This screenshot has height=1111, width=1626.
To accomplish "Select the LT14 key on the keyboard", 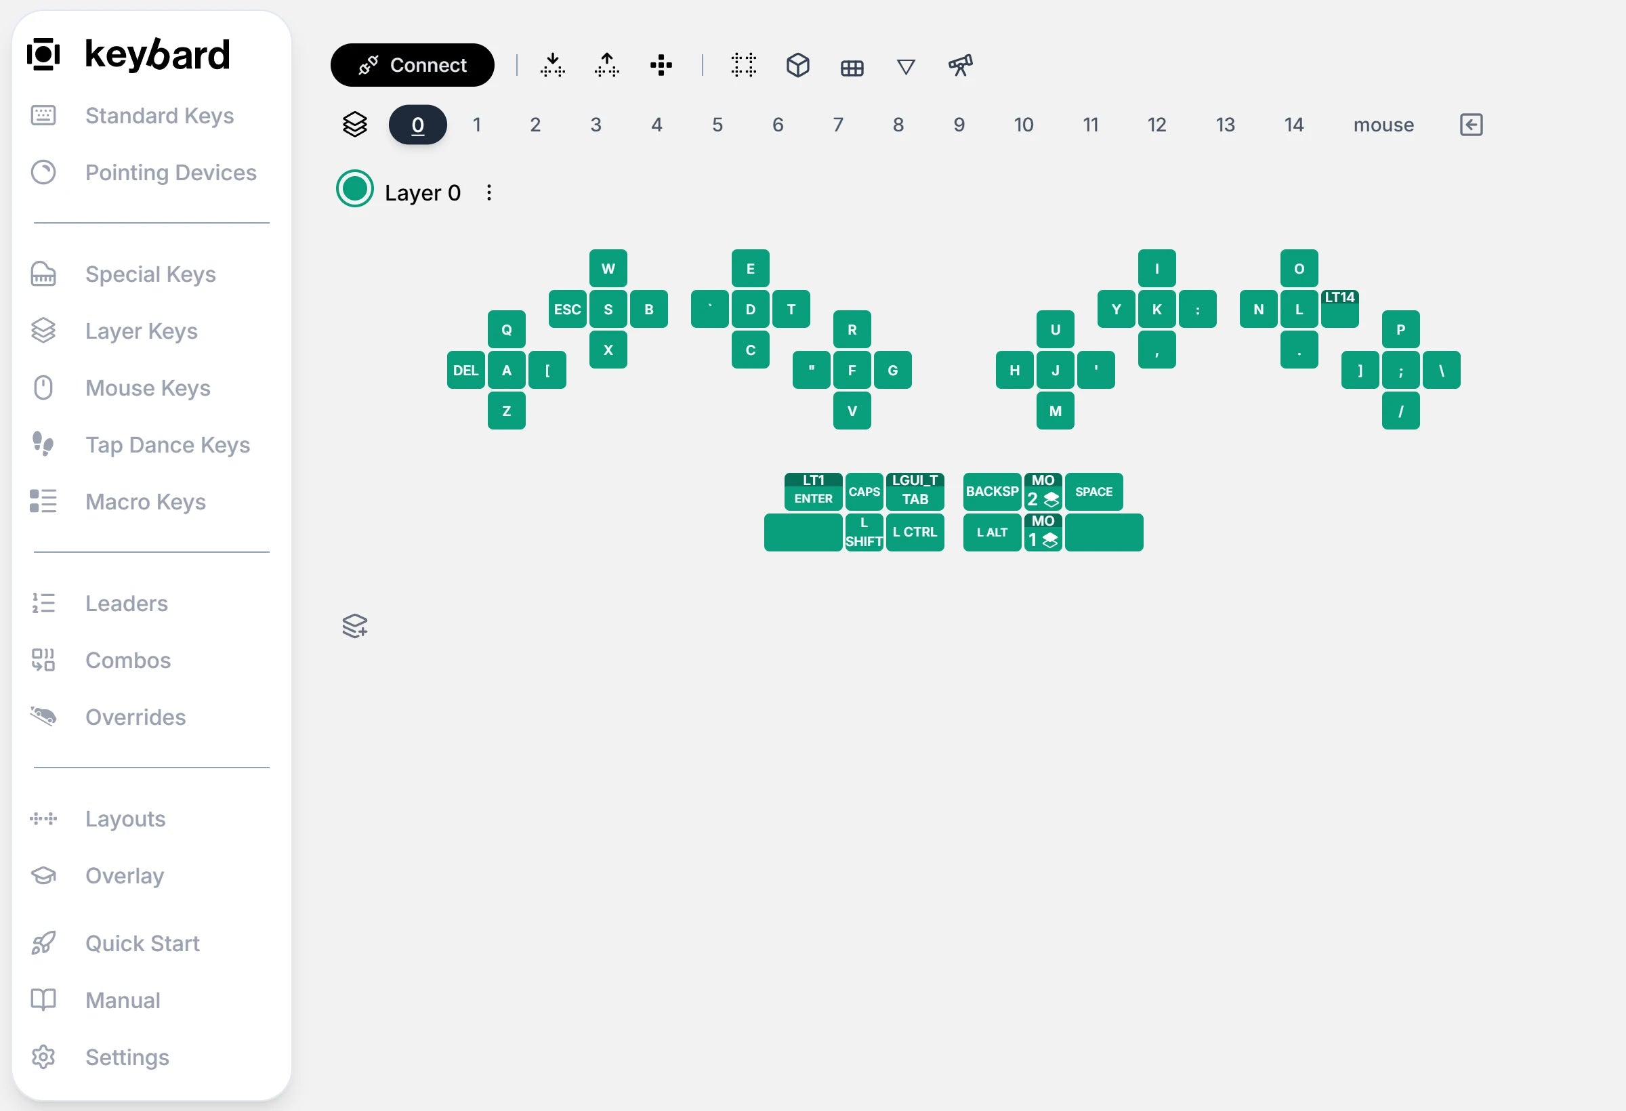I will click(x=1340, y=309).
